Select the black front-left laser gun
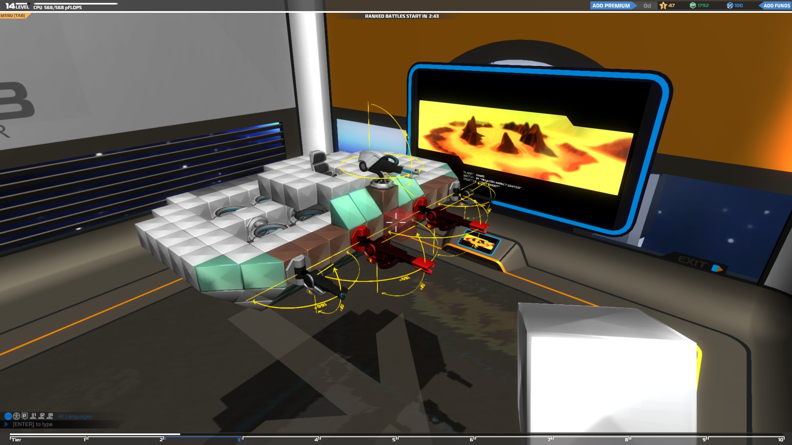792x445 pixels. click(316, 278)
